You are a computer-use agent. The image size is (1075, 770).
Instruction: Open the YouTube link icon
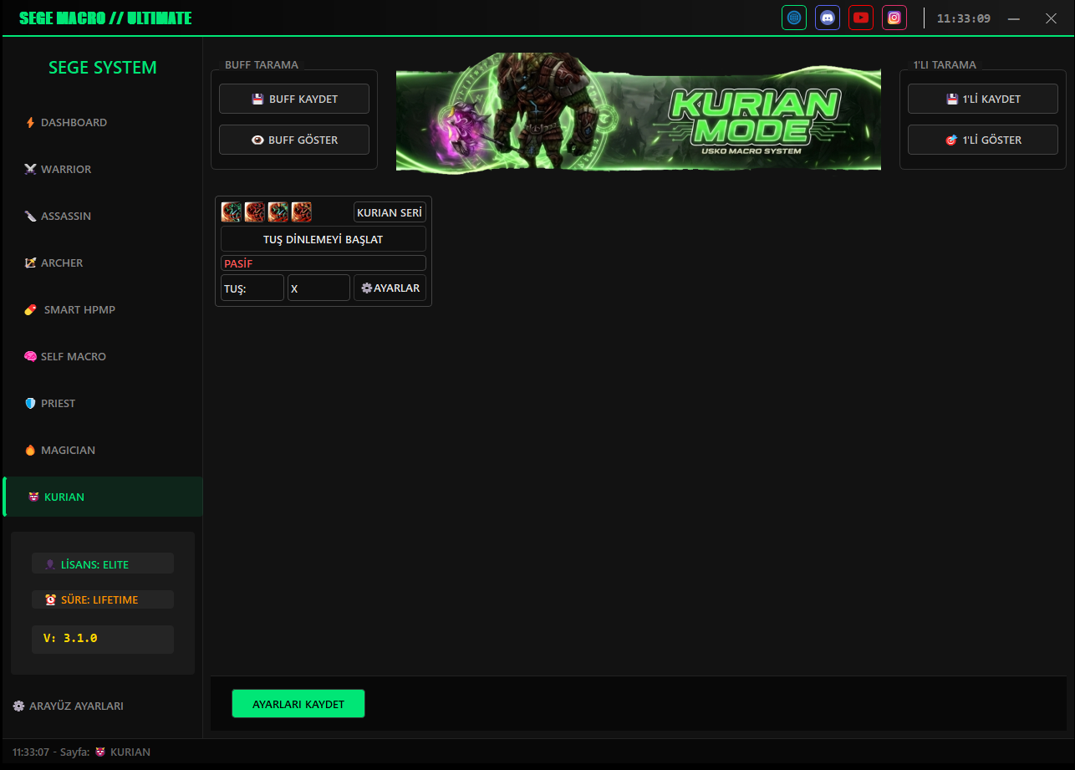861,18
